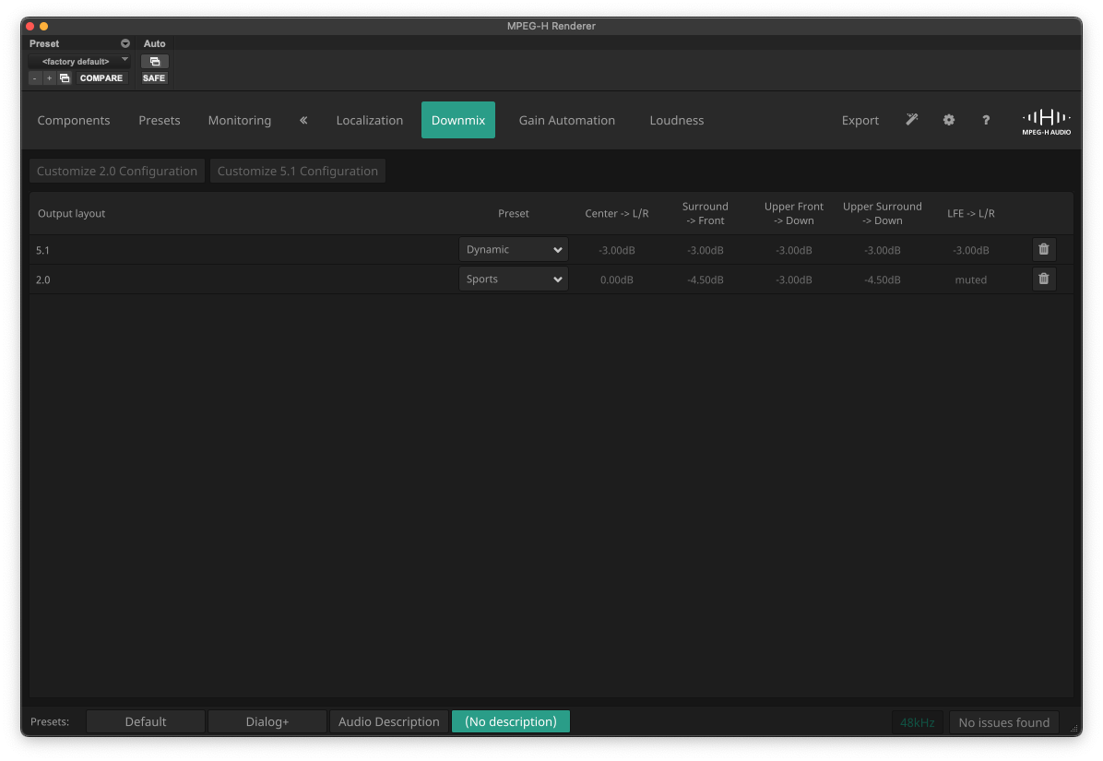Open settings via the gear icon

click(949, 120)
